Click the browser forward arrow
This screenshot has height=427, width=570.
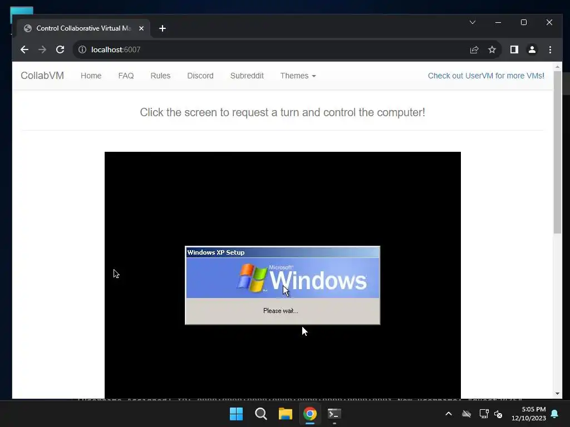[x=42, y=49]
